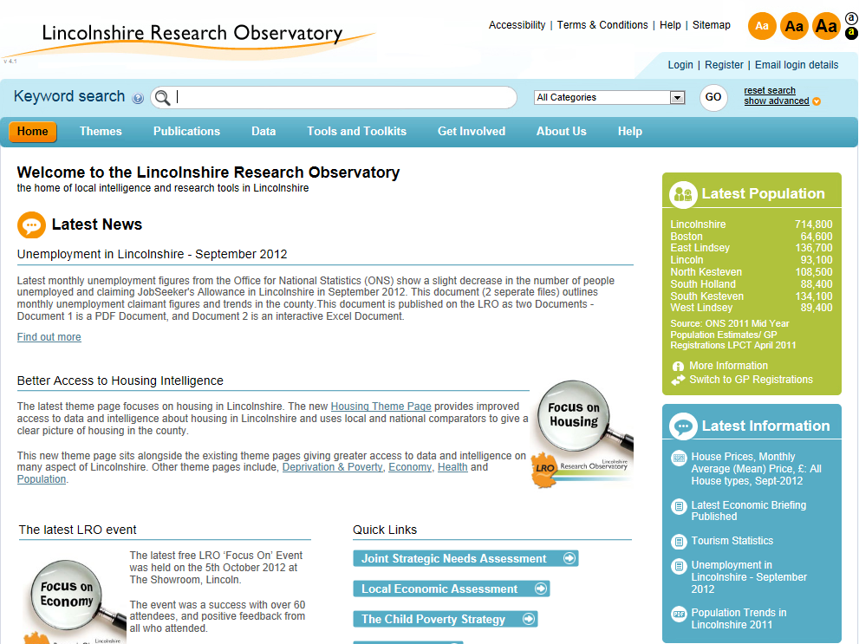Viewport: 859px width, 644px height.
Task: Click the Joint Strategic Needs Assessment arrow icon
Action: point(569,558)
